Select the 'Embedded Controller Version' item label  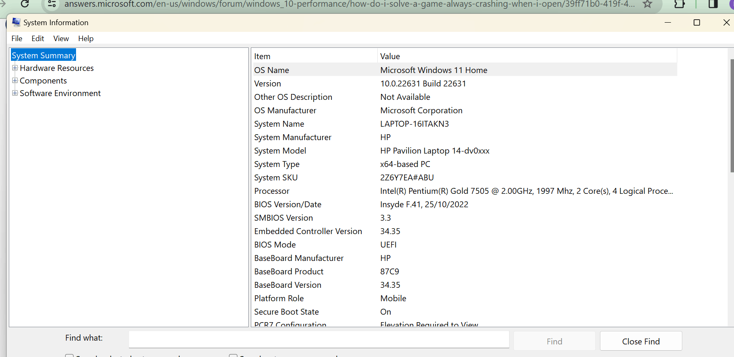tap(308, 231)
